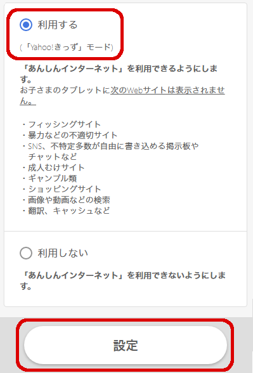Click the 成人むけサイト list item
Screen dimensions: 253x373
click(53, 167)
